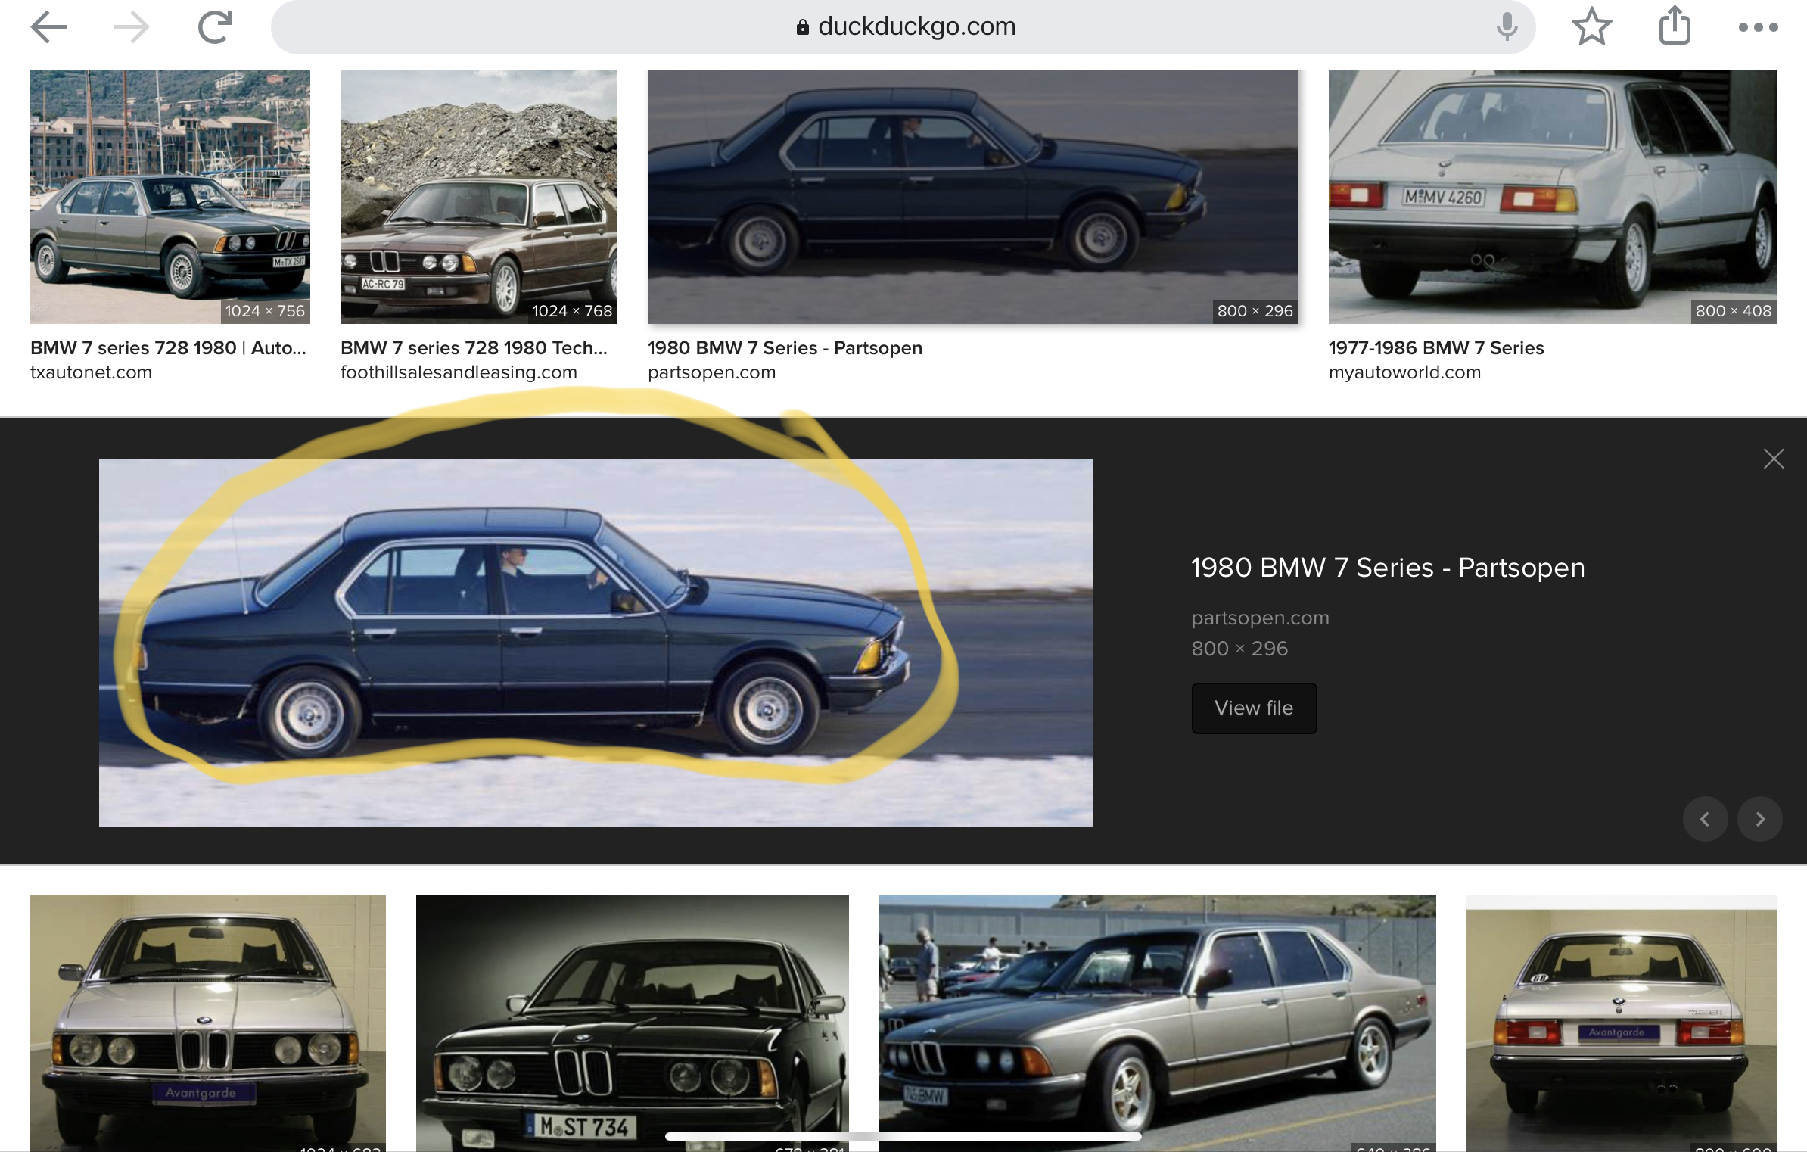The height and width of the screenshot is (1152, 1807).
Task: Open the share sheet icon
Action: (1675, 26)
